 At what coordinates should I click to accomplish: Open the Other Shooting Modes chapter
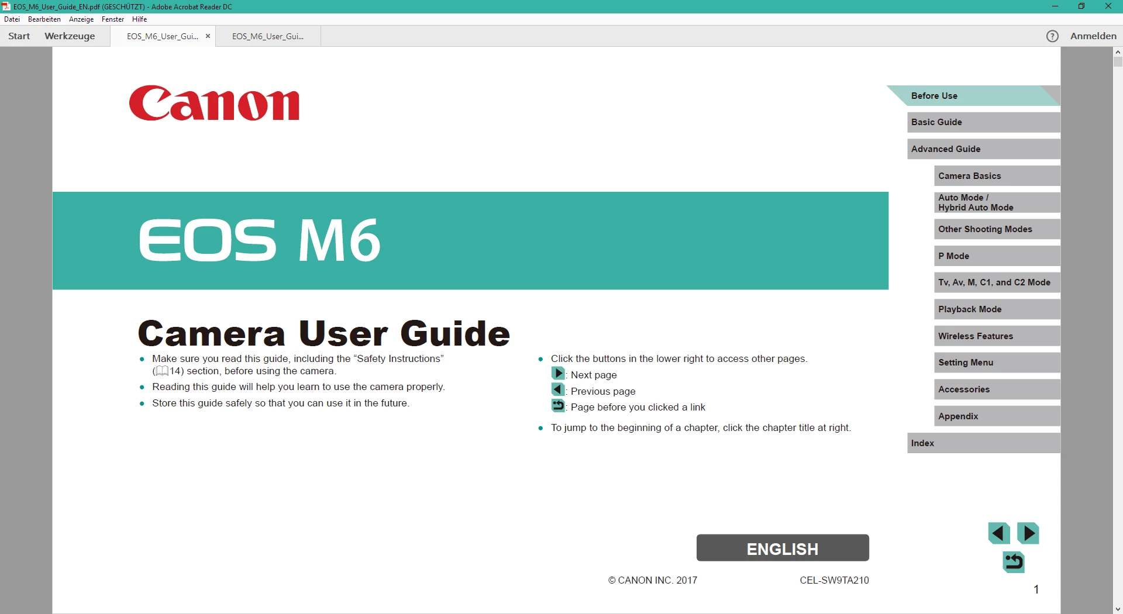tap(997, 229)
